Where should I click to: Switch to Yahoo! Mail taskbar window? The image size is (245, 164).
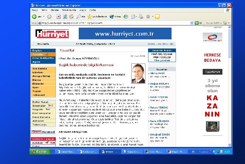pyautogui.click(x=66, y=152)
